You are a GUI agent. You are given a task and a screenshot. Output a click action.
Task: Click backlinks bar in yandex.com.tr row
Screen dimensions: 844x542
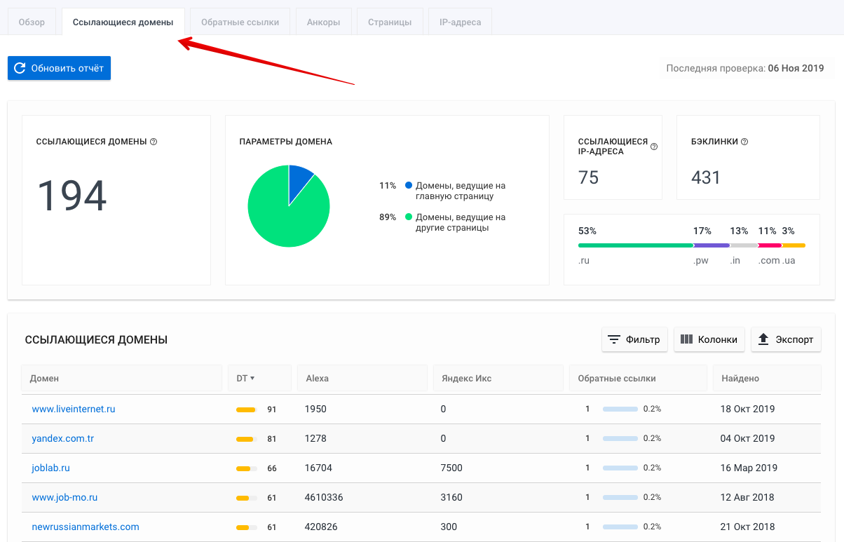click(x=620, y=438)
